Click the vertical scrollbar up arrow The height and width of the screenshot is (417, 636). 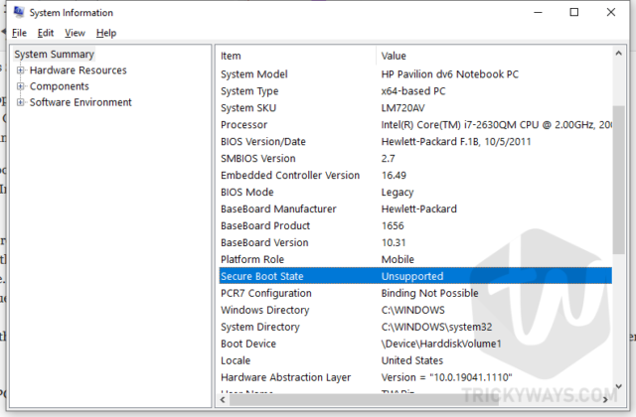(618, 53)
